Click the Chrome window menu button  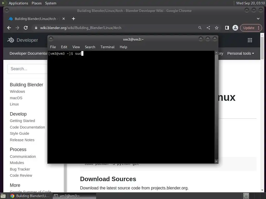point(7,10)
